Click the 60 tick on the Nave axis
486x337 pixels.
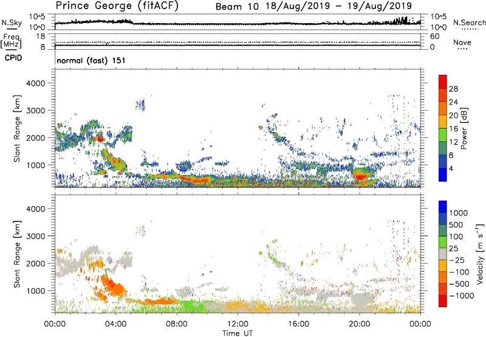[x=434, y=36]
